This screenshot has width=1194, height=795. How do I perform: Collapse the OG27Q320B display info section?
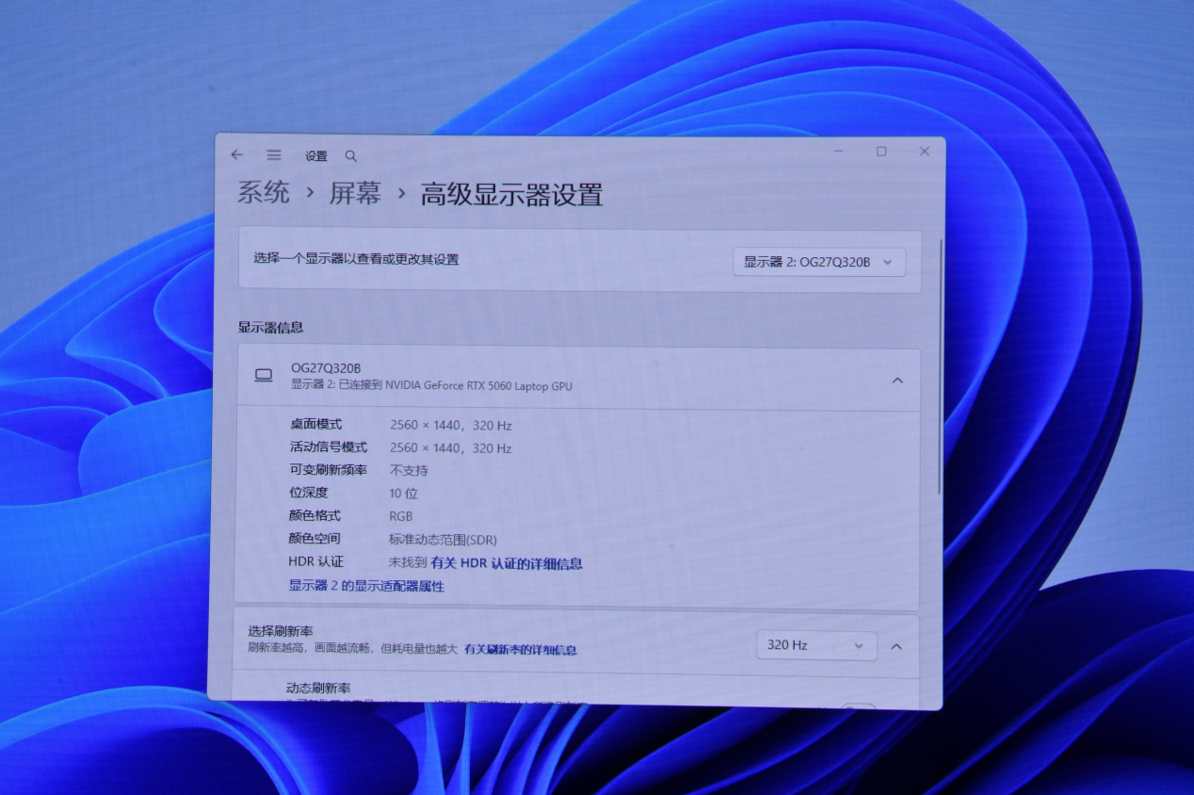(x=897, y=381)
